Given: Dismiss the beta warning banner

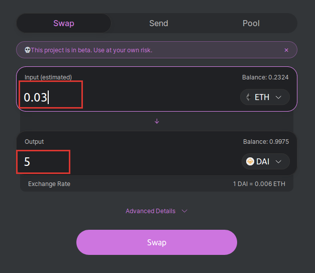Looking at the screenshot, I should pyautogui.click(x=286, y=50).
